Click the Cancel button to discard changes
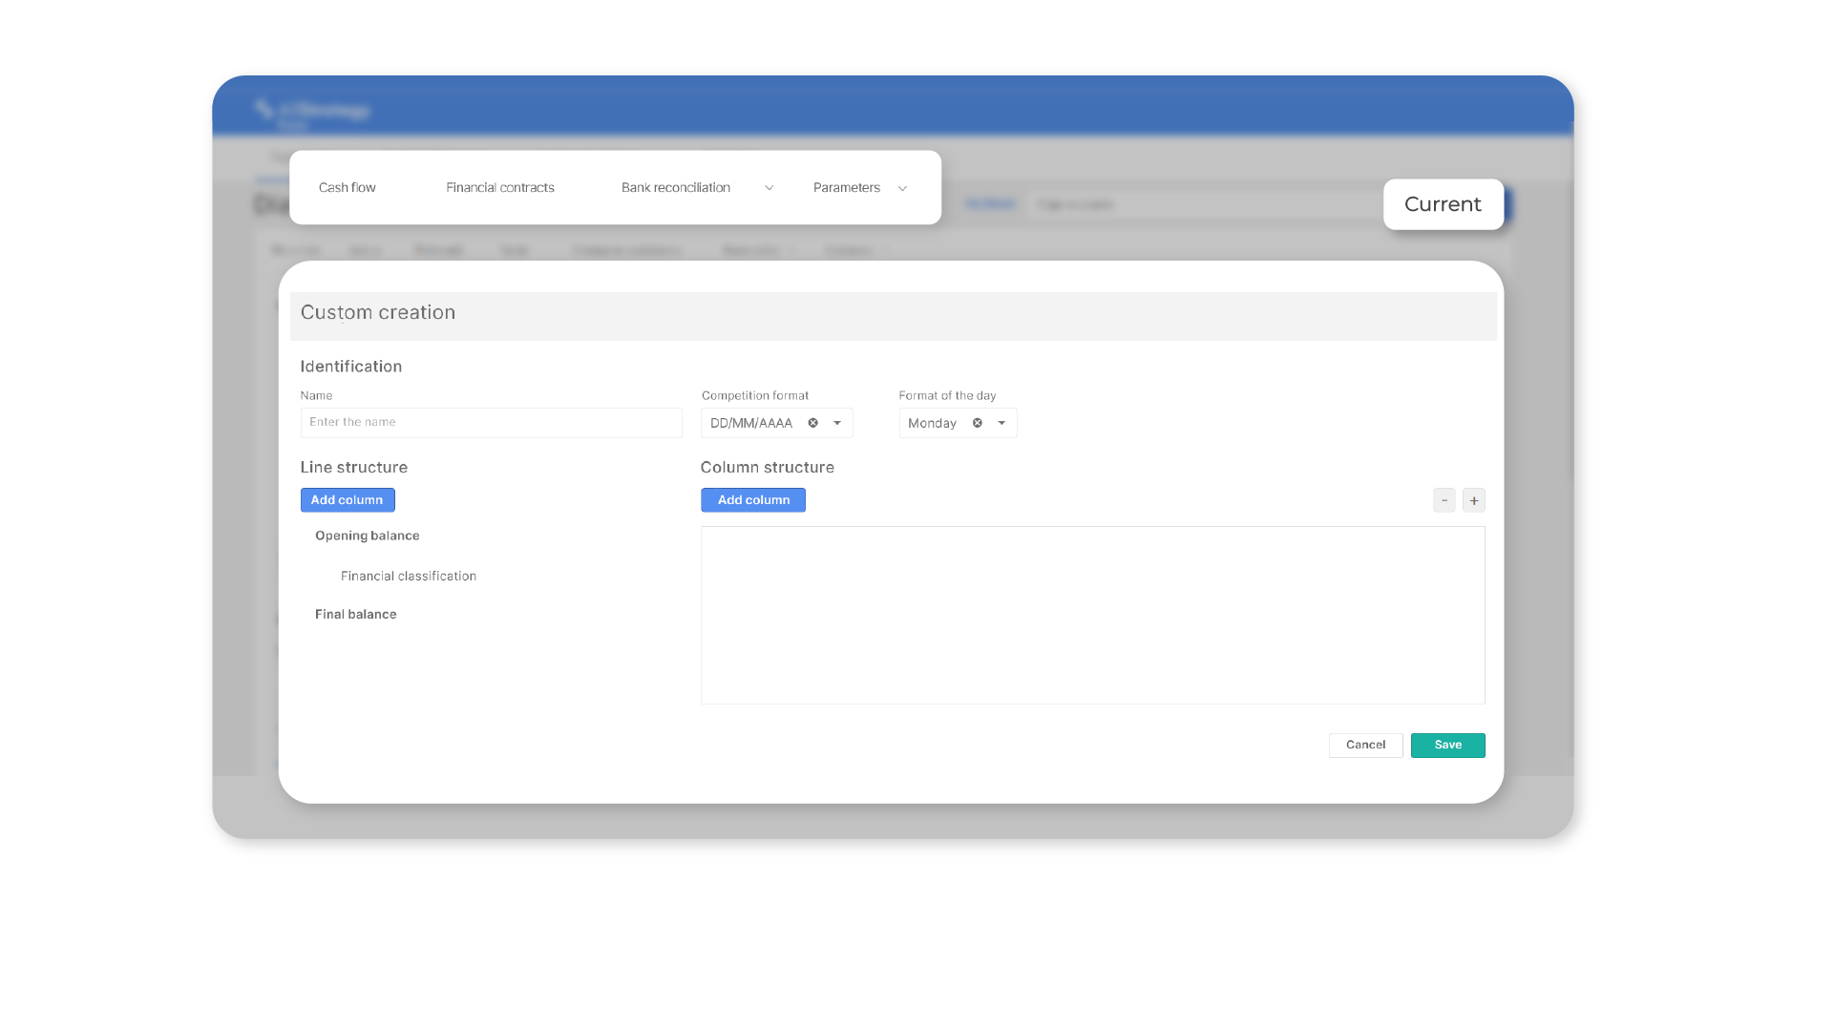1834x1031 pixels. 1365,744
